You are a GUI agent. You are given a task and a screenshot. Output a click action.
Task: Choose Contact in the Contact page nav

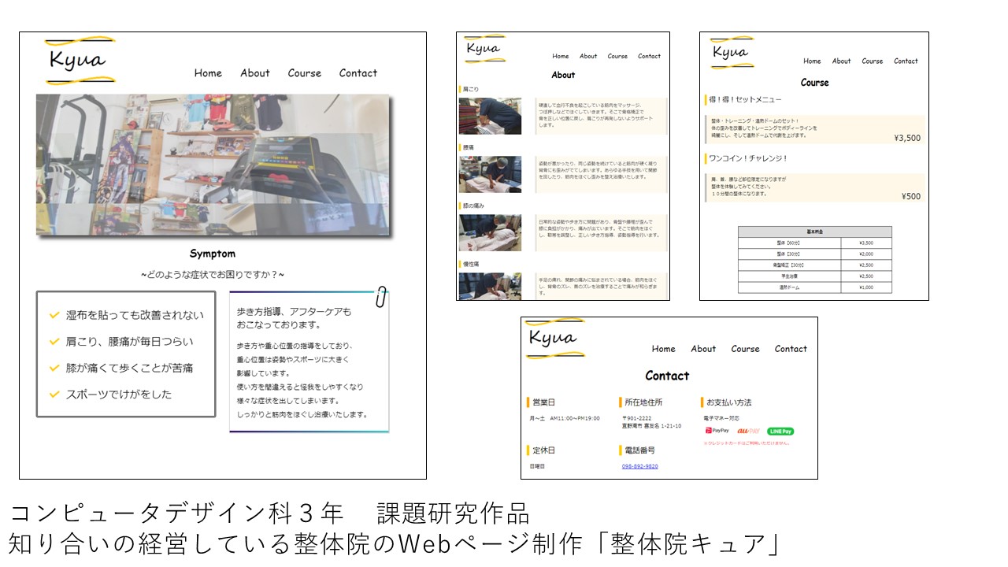(x=791, y=349)
